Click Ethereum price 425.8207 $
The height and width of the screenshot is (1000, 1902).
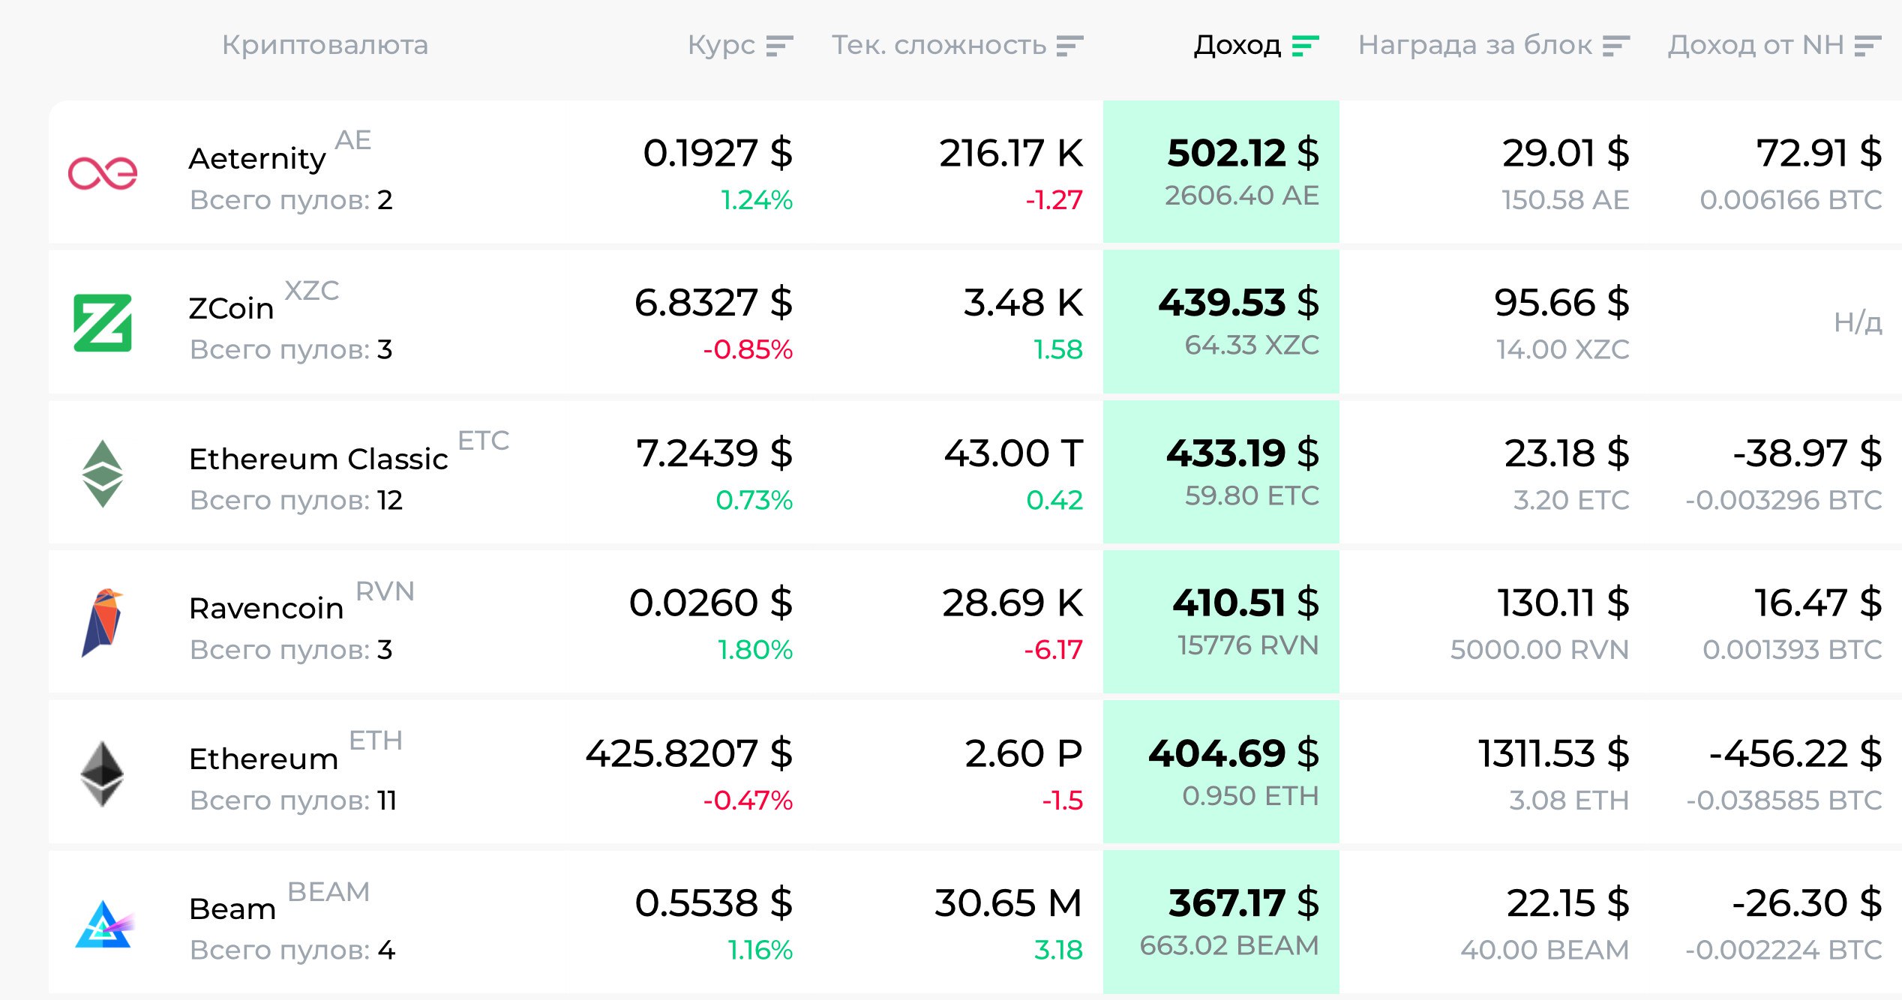689,753
